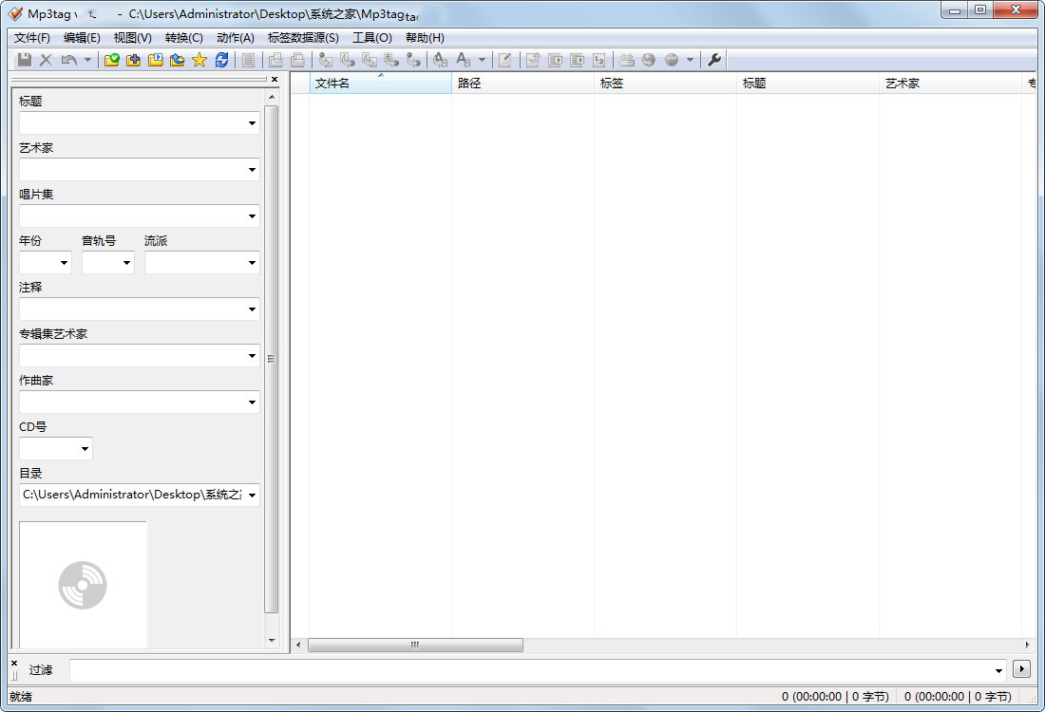Viewport: 1045px width, 712px height.
Task: Open the 文件(F) menu
Action: (32, 38)
